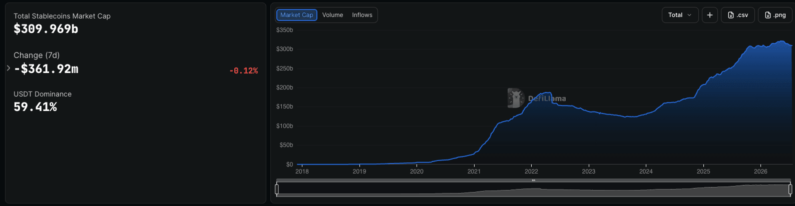Click the mini overview chart in the range selector
795x206 pixels.
tap(534, 189)
